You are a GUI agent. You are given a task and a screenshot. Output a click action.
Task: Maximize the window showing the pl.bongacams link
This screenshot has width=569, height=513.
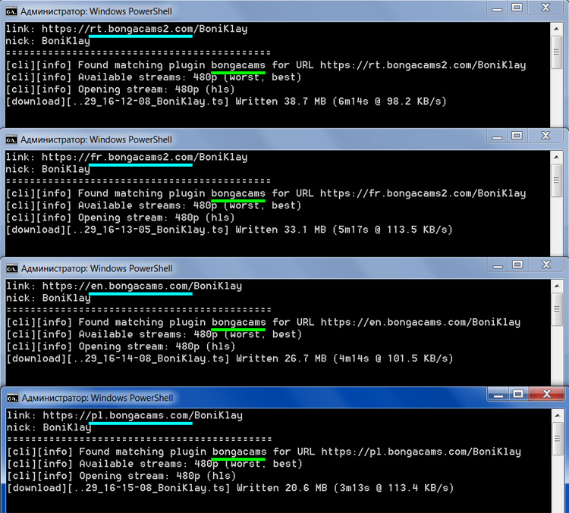click(517, 393)
